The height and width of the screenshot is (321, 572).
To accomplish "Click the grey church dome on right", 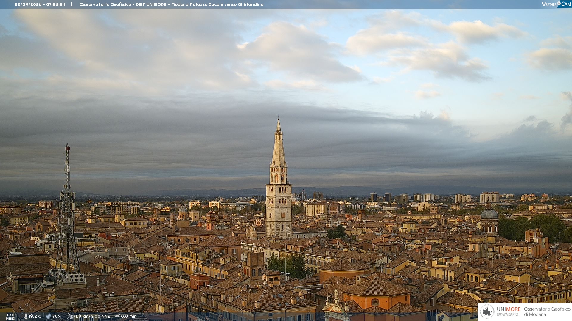I will tap(489, 213).
